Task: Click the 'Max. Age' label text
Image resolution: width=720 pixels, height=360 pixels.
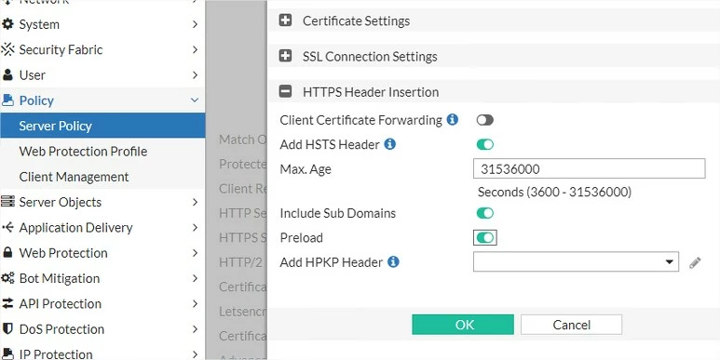Action: click(306, 169)
